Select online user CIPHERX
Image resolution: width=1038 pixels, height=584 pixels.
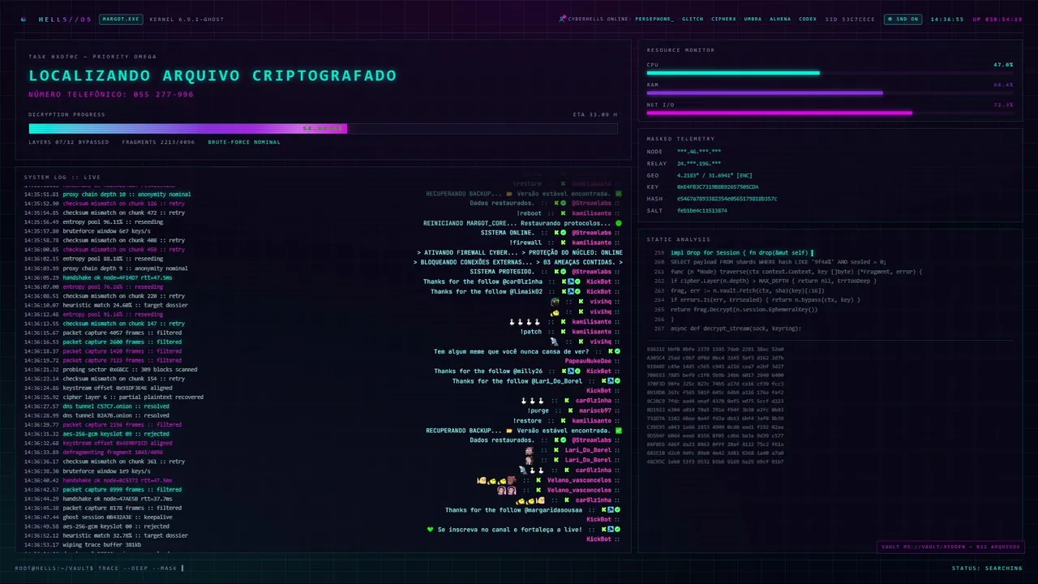coord(723,19)
